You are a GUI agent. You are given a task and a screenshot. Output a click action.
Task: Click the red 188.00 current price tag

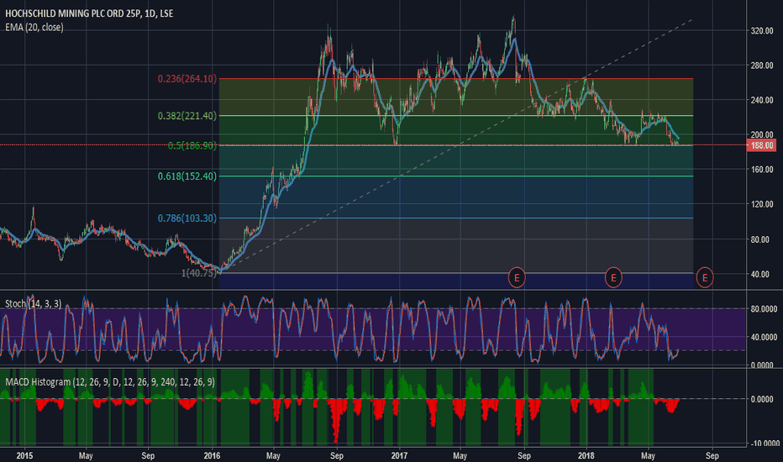point(761,146)
